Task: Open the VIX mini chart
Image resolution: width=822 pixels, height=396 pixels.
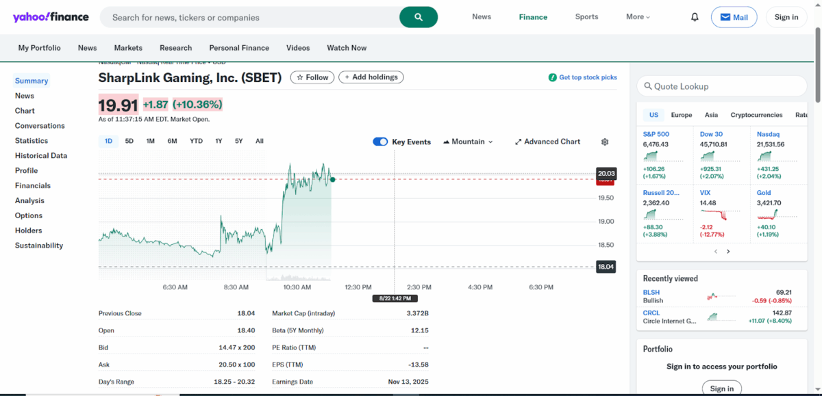Action: tap(720, 215)
